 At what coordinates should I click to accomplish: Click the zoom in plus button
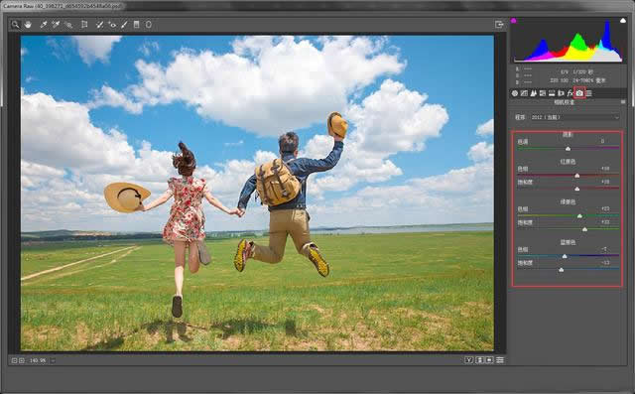22,360
